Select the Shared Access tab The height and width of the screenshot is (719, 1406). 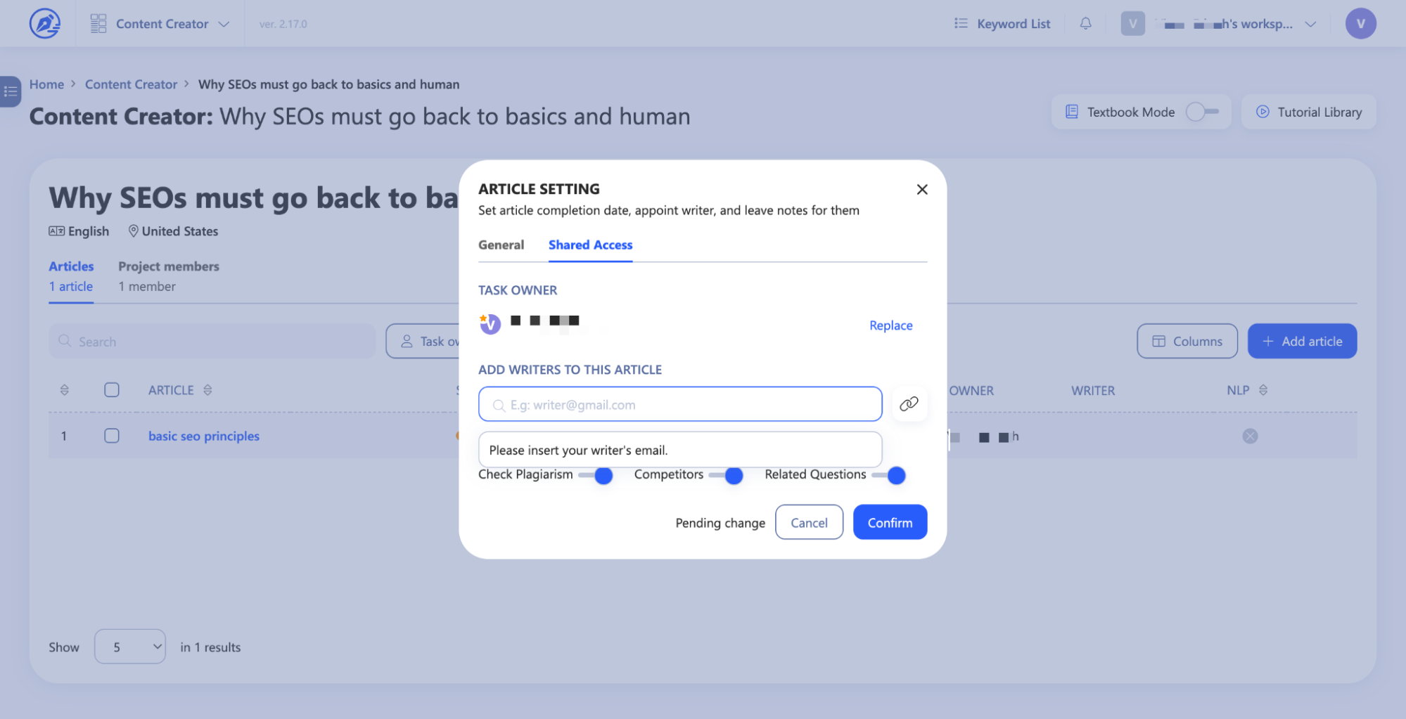tap(590, 245)
